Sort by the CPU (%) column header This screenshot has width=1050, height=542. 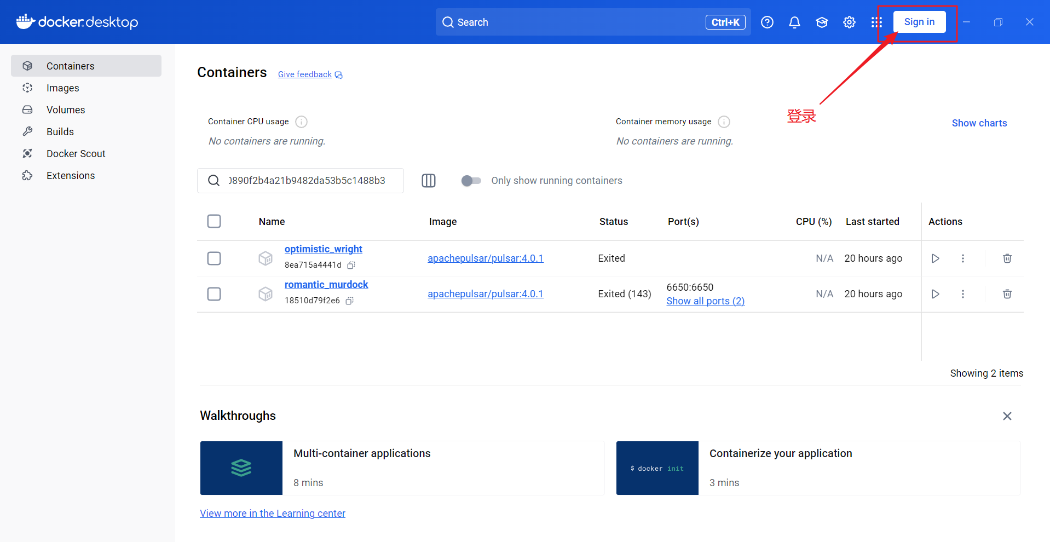click(814, 222)
